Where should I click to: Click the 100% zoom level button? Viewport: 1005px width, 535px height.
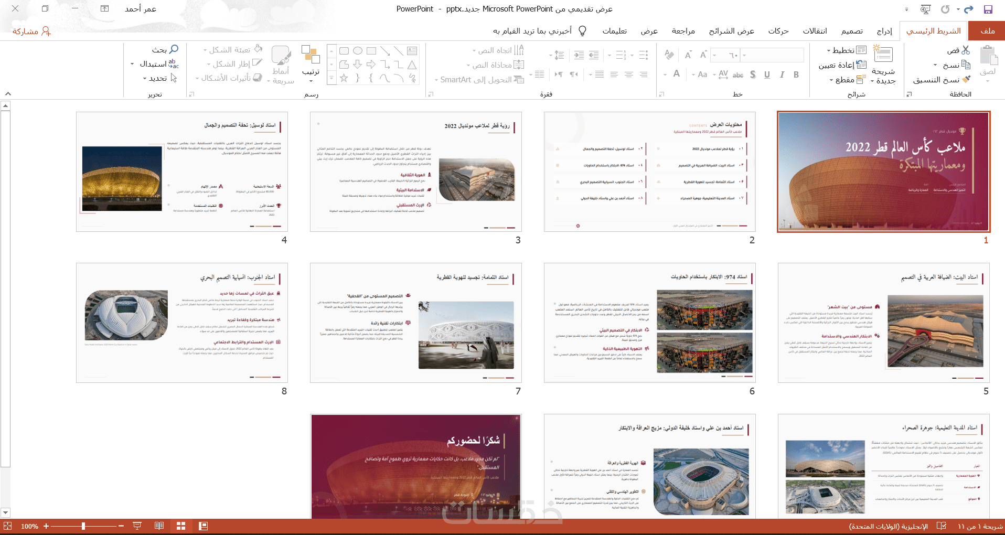coord(29,526)
